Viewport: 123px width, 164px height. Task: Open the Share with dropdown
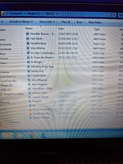click(x=47, y=22)
